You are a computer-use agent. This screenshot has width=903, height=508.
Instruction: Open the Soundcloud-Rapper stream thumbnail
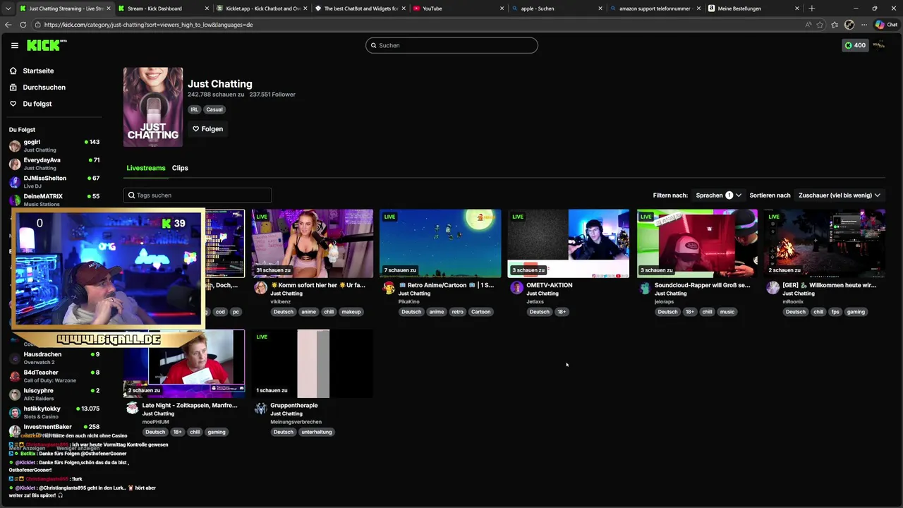pos(697,243)
